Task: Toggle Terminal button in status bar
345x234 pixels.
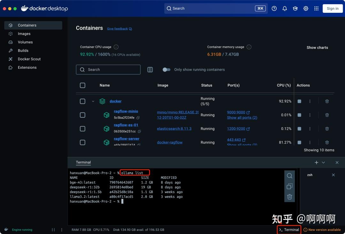Action: pos(289,230)
